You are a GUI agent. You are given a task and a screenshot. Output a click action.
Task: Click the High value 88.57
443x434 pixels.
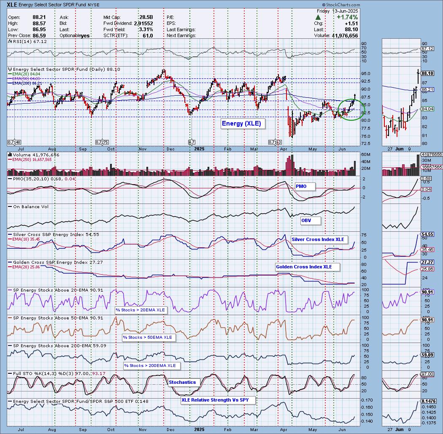click(39, 24)
